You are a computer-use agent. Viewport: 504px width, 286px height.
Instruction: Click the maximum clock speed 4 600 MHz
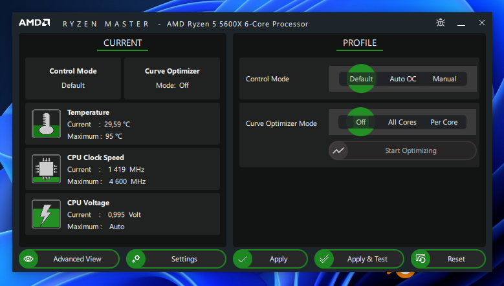(127, 181)
